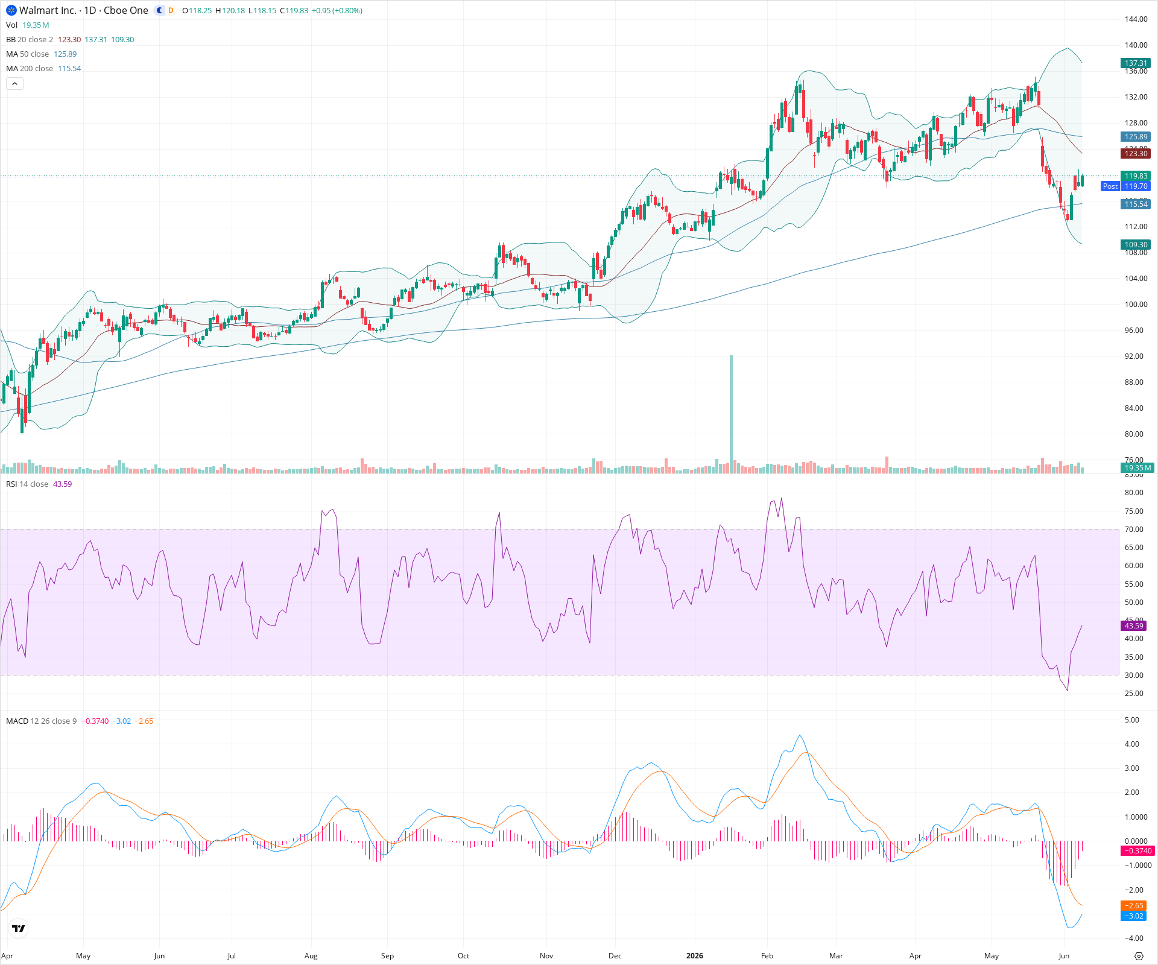1158x965 pixels.
Task: Click the close value C119.83
Action: (294, 11)
